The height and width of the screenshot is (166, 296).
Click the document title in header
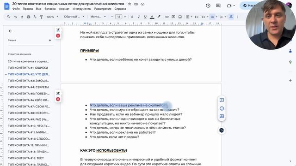point(68,4)
